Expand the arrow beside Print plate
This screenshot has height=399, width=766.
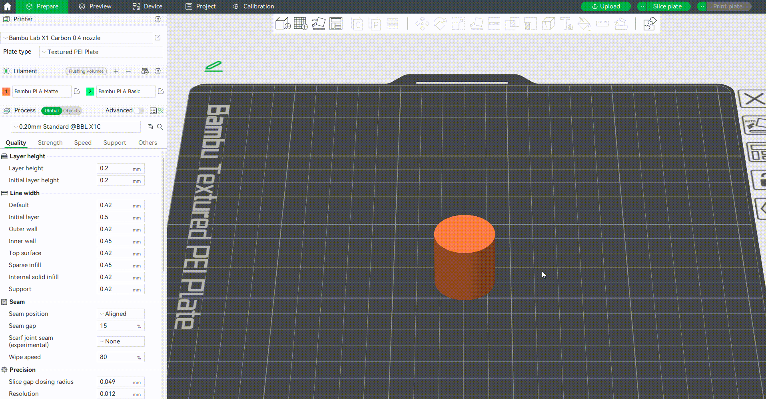click(x=702, y=6)
